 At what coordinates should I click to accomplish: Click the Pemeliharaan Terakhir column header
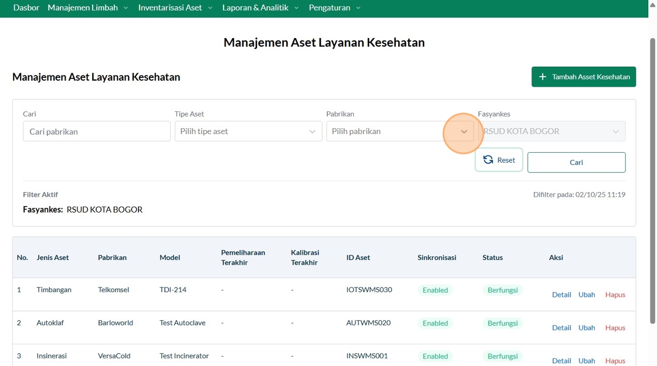[243, 257]
